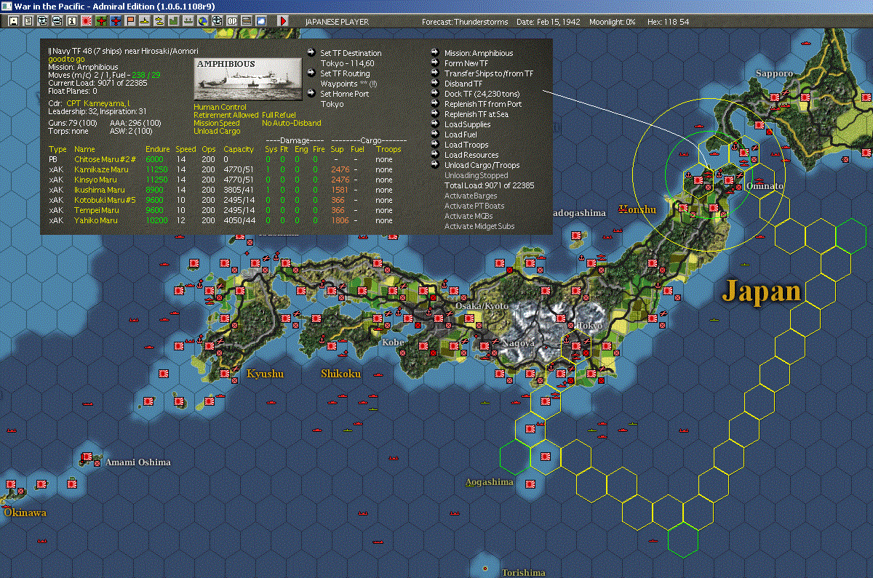Image resolution: width=873 pixels, height=578 pixels.
Task: Click the single yellow ship toolbar icon
Action: tap(144, 21)
